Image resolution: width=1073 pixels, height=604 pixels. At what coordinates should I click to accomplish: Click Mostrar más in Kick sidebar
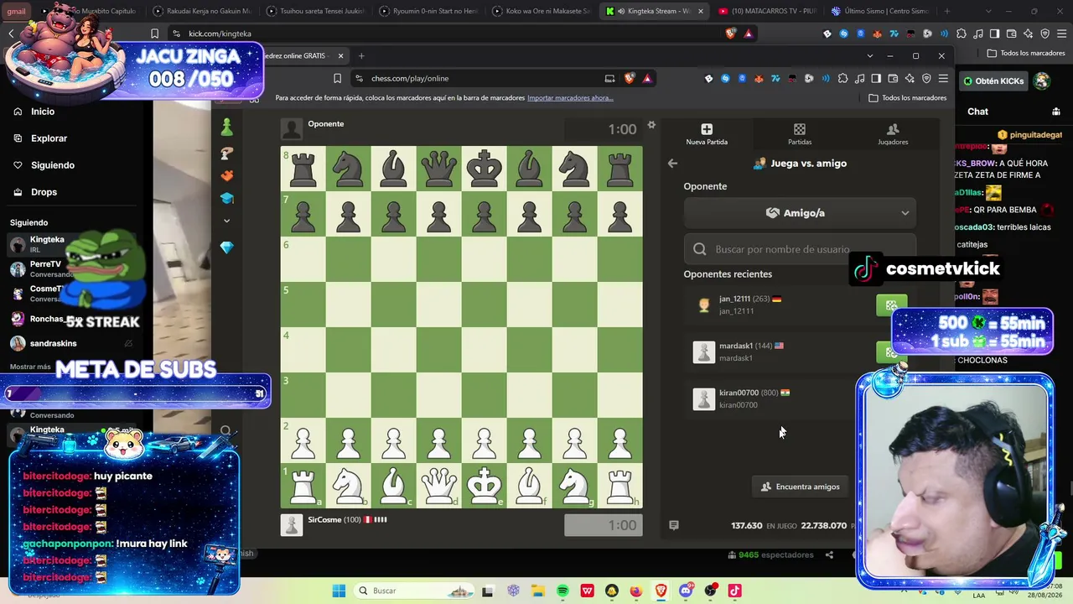click(30, 367)
